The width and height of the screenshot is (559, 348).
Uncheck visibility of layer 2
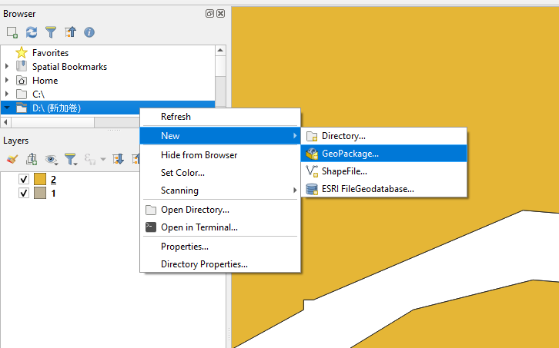(24, 179)
